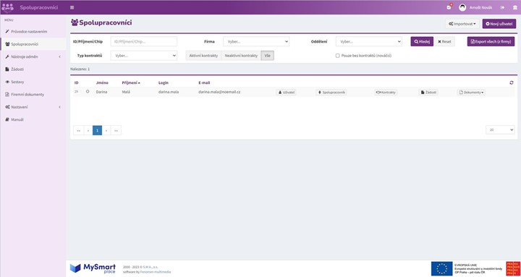Select the radio circle in Darina's row

[x=88, y=91]
